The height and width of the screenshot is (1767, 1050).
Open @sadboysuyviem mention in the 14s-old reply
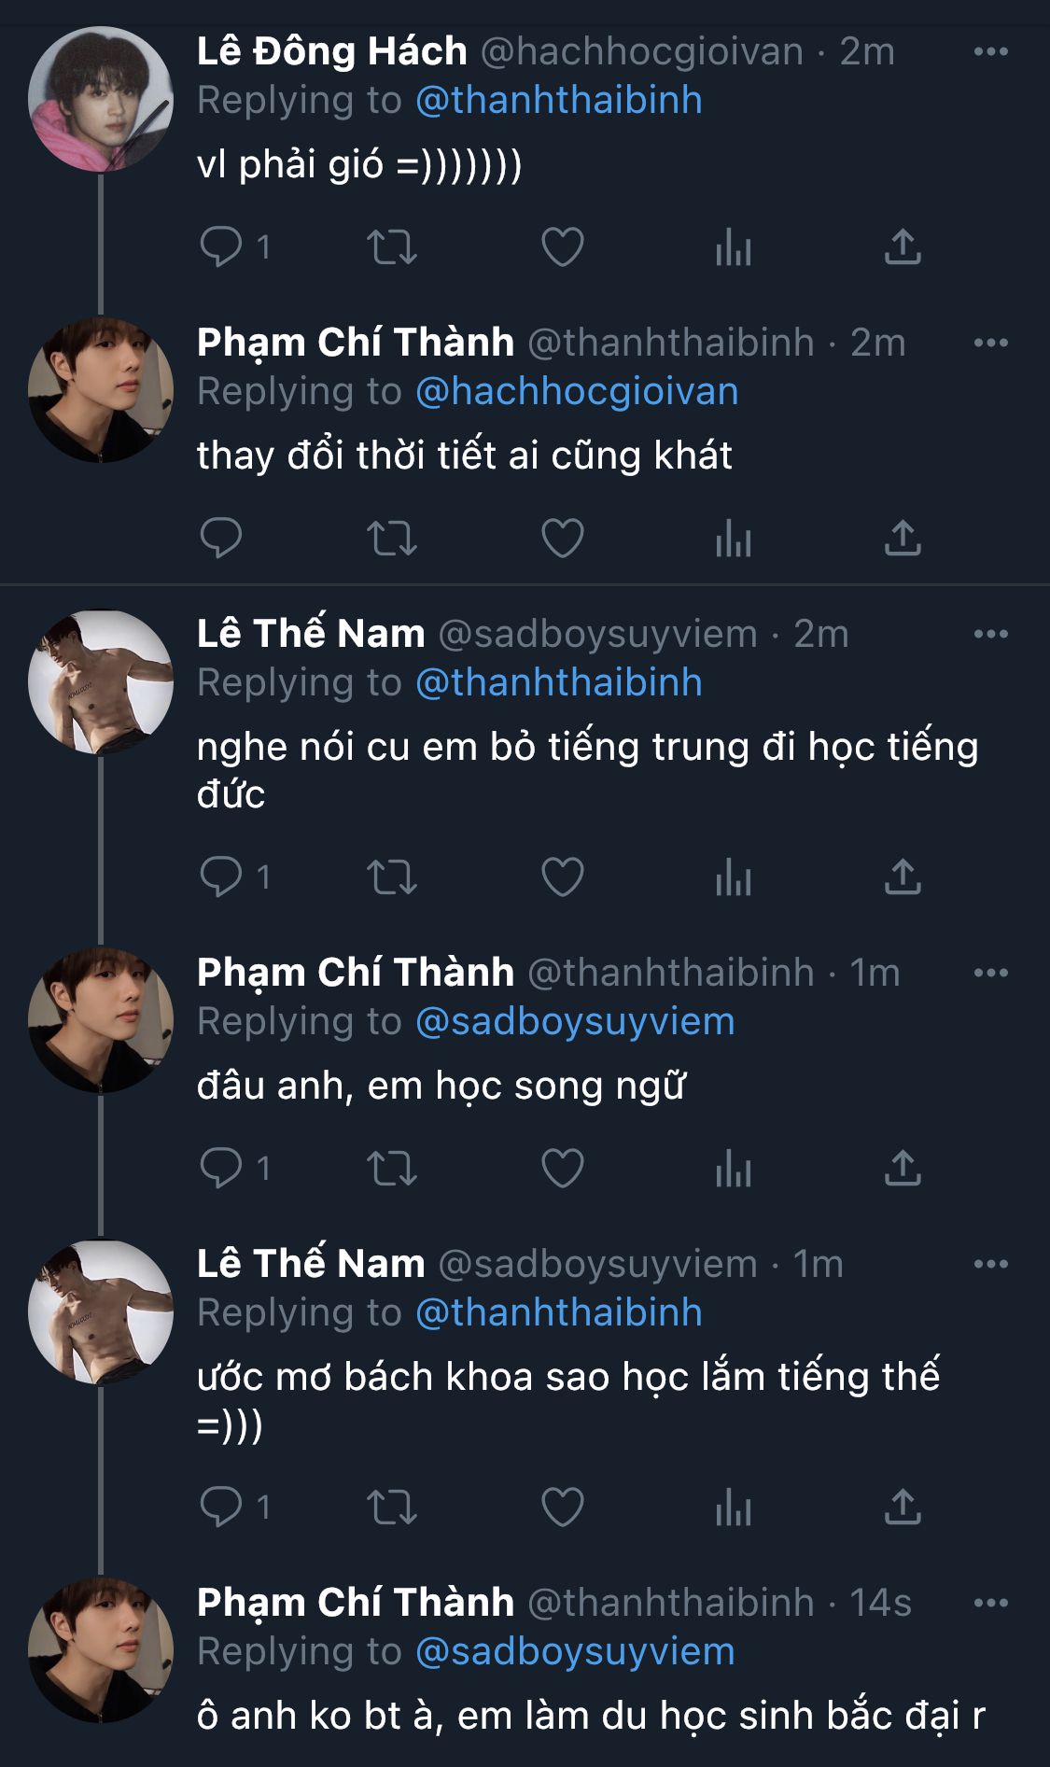(x=574, y=1652)
